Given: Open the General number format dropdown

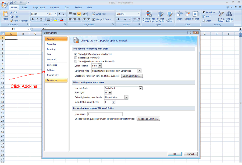Looking at the screenshot, I should [x=139, y=14].
